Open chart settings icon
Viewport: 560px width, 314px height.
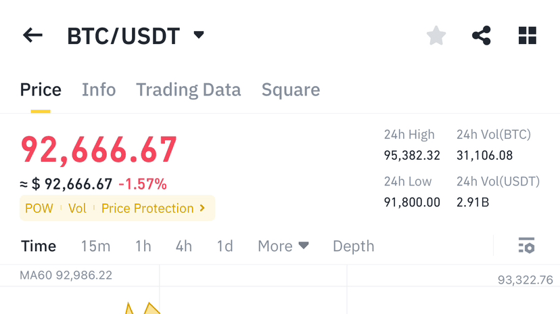tap(526, 246)
